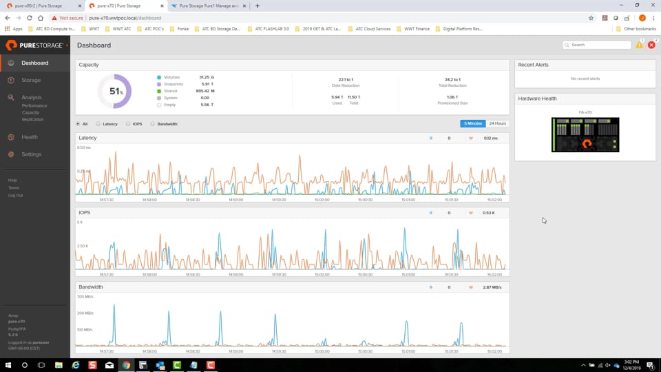This screenshot has width=661, height=372.
Task: Open the Other bookmarks folder
Action: [x=636, y=29]
